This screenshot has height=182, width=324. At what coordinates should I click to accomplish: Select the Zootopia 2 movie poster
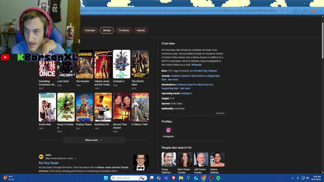[x=121, y=64]
